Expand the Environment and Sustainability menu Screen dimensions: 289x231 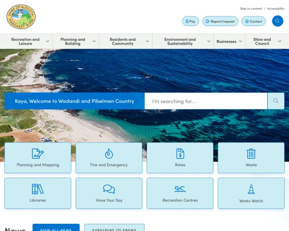pyautogui.click(x=183, y=41)
